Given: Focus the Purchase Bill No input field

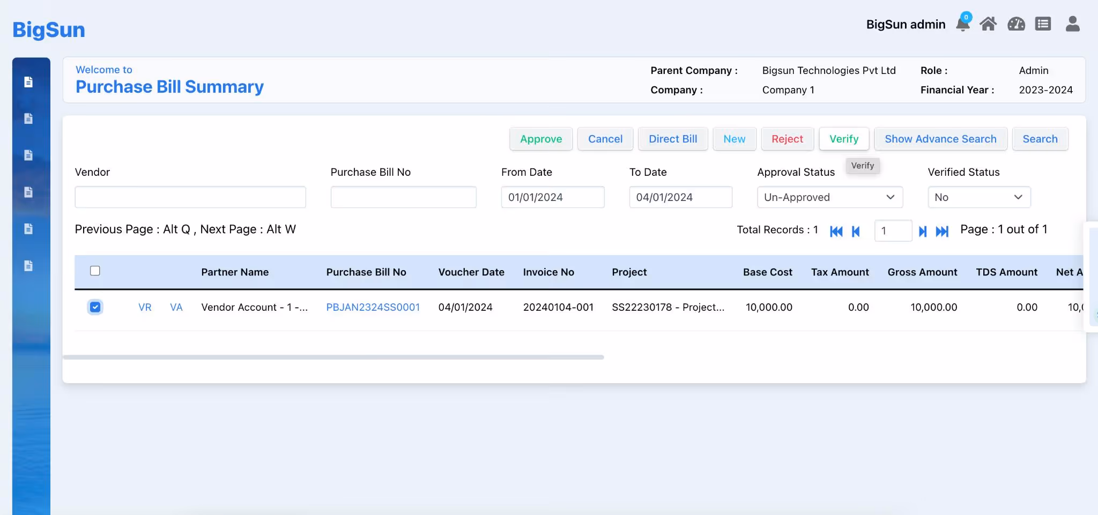Looking at the screenshot, I should click(403, 197).
